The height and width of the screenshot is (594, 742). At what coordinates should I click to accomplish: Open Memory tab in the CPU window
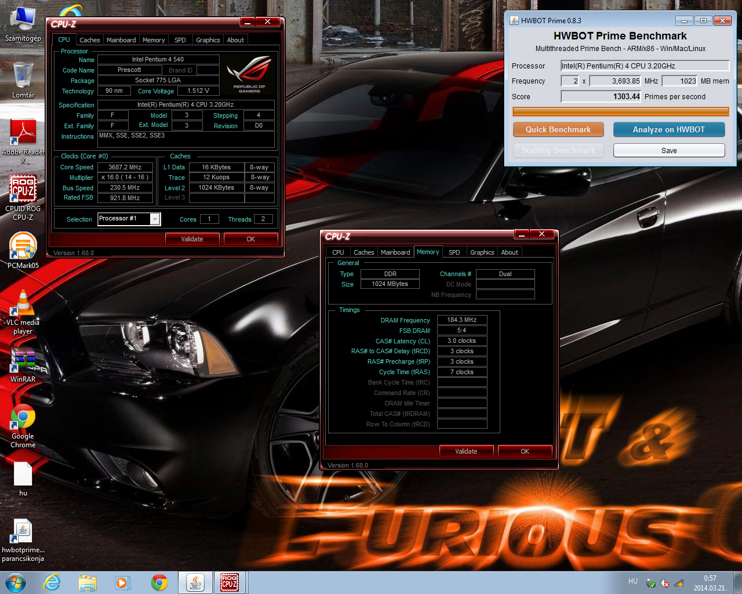click(154, 40)
